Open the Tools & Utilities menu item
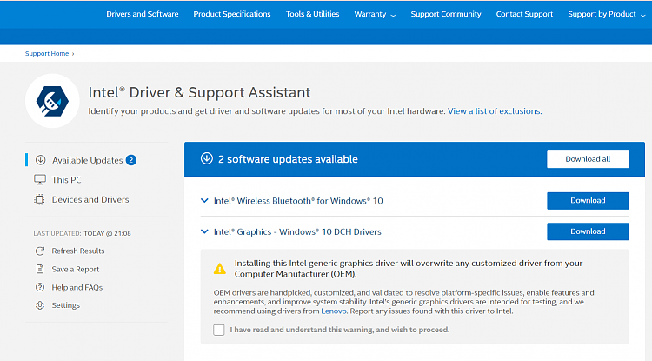Viewport: 652px width, 361px height. [312, 14]
